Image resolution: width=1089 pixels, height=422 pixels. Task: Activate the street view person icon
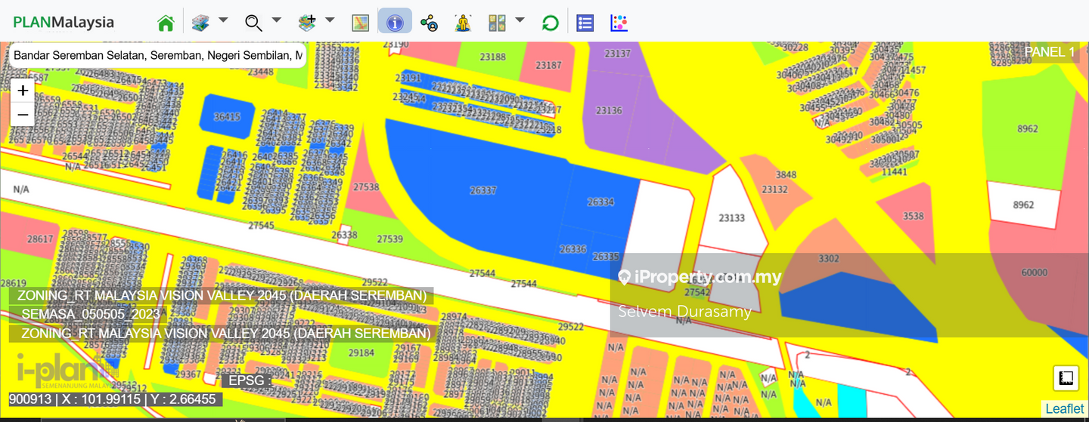pos(463,23)
